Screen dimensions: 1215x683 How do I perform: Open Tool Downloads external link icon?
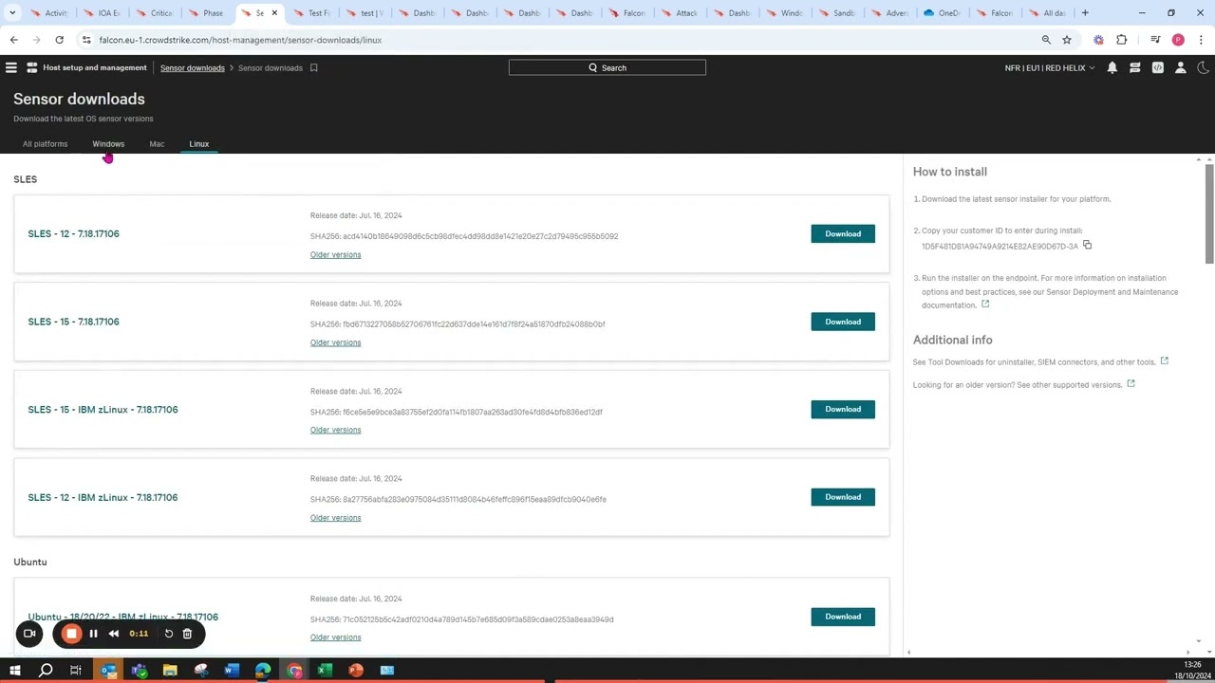pos(1164,360)
